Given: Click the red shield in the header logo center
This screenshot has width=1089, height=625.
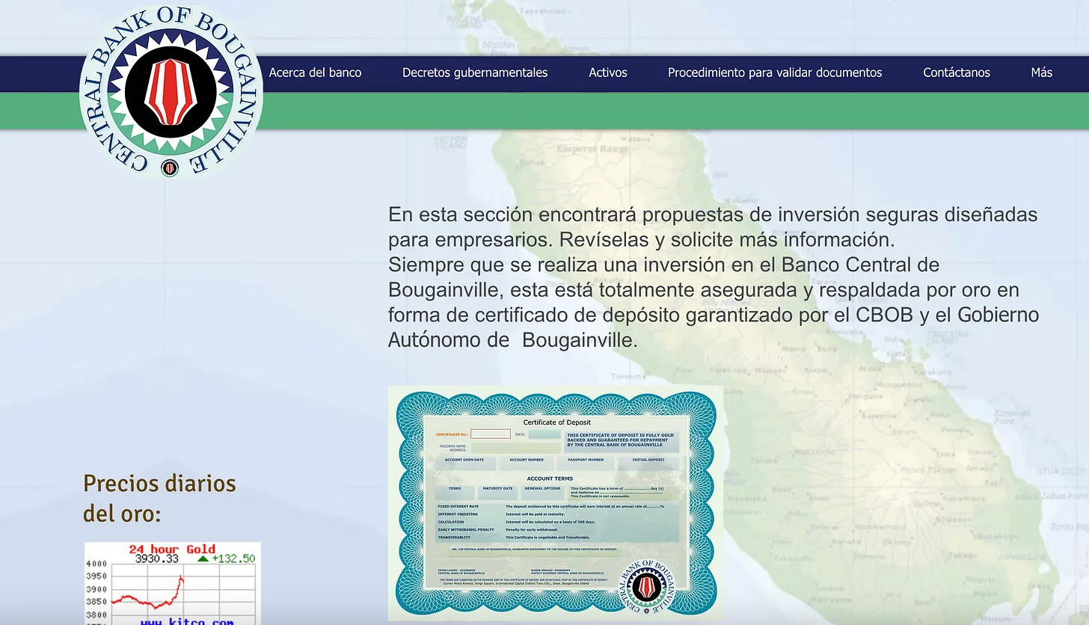Looking at the screenshot, I should pyautogui.click(x=171, y=93).
